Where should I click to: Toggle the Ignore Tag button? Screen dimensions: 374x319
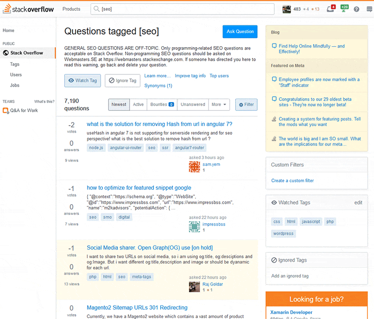pyautogui.click(x=122, y=81)
